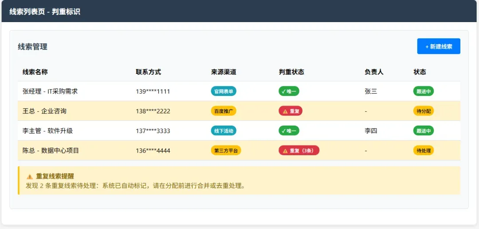Select the 线下活动 source tag
Image resolution: width=479 pixels, height=229 pixels.
pos(224,131)
